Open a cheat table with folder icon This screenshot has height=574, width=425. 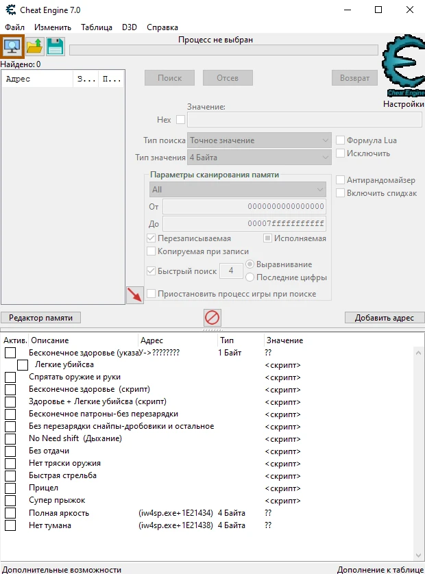click(35, 47)
